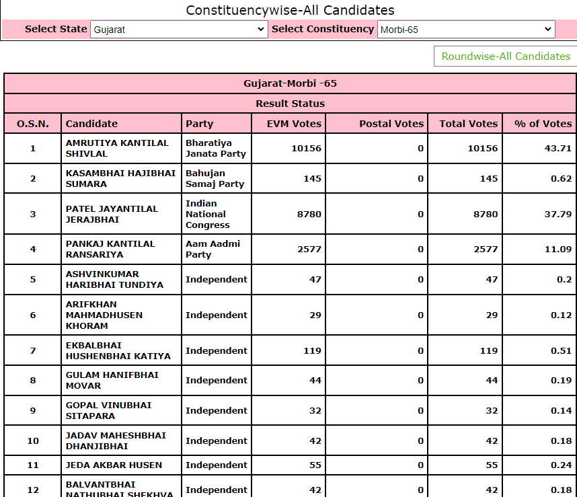
Task: Click the Select Constituency label
Action: pyautogui.click(x=323, y=29)
